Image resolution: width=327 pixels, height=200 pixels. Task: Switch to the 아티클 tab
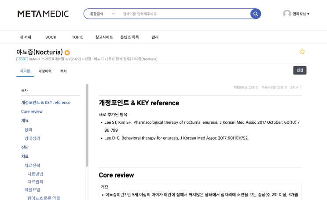(25, 71)
